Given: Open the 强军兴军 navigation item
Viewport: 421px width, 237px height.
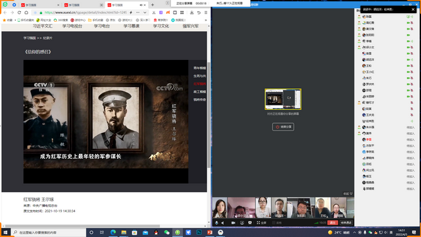Looking at the screenshot, I should click(190, 26).
